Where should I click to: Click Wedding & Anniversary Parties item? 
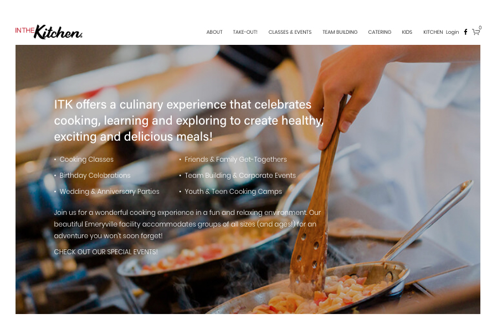click(x=109, y=192)
